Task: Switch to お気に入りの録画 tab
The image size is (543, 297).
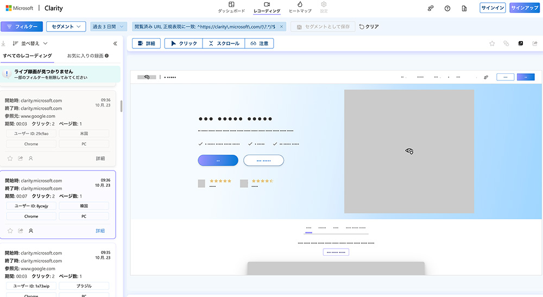Action: click(x=87, y=55)
